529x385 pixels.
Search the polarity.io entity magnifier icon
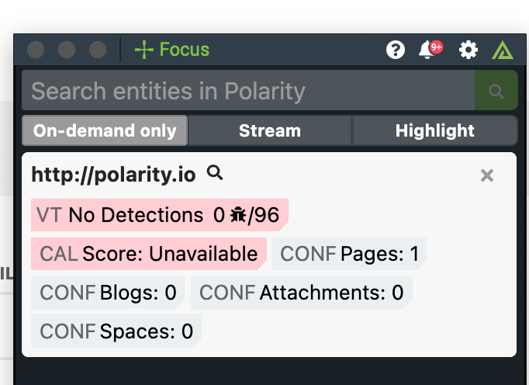[x=215, y=172]
